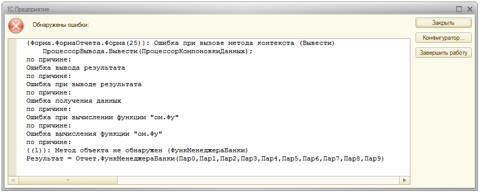Click the Закрыть button
Image resolution: width=480 pixels, height=193 pixels.
(x=443, y=23)
